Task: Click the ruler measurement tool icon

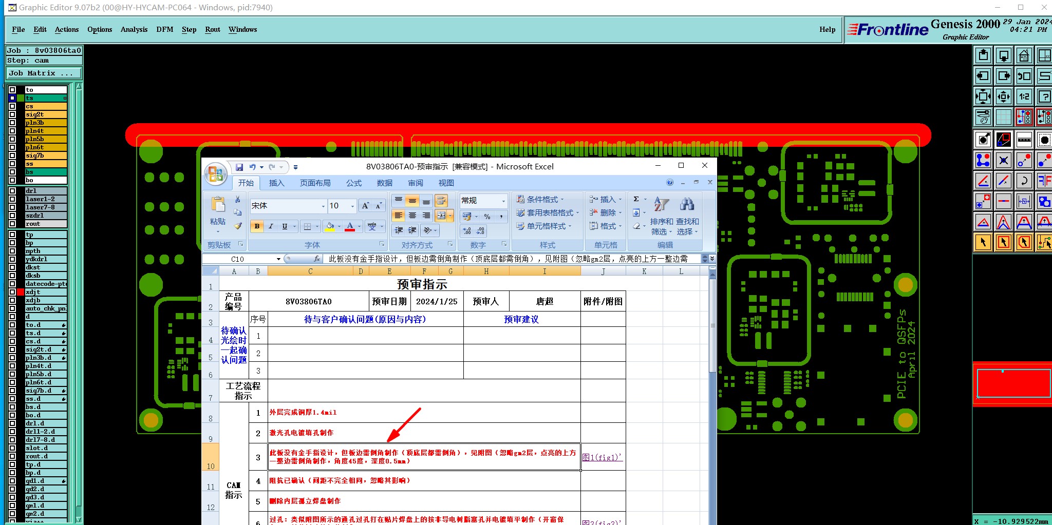Action: [x=1024, y=139]
